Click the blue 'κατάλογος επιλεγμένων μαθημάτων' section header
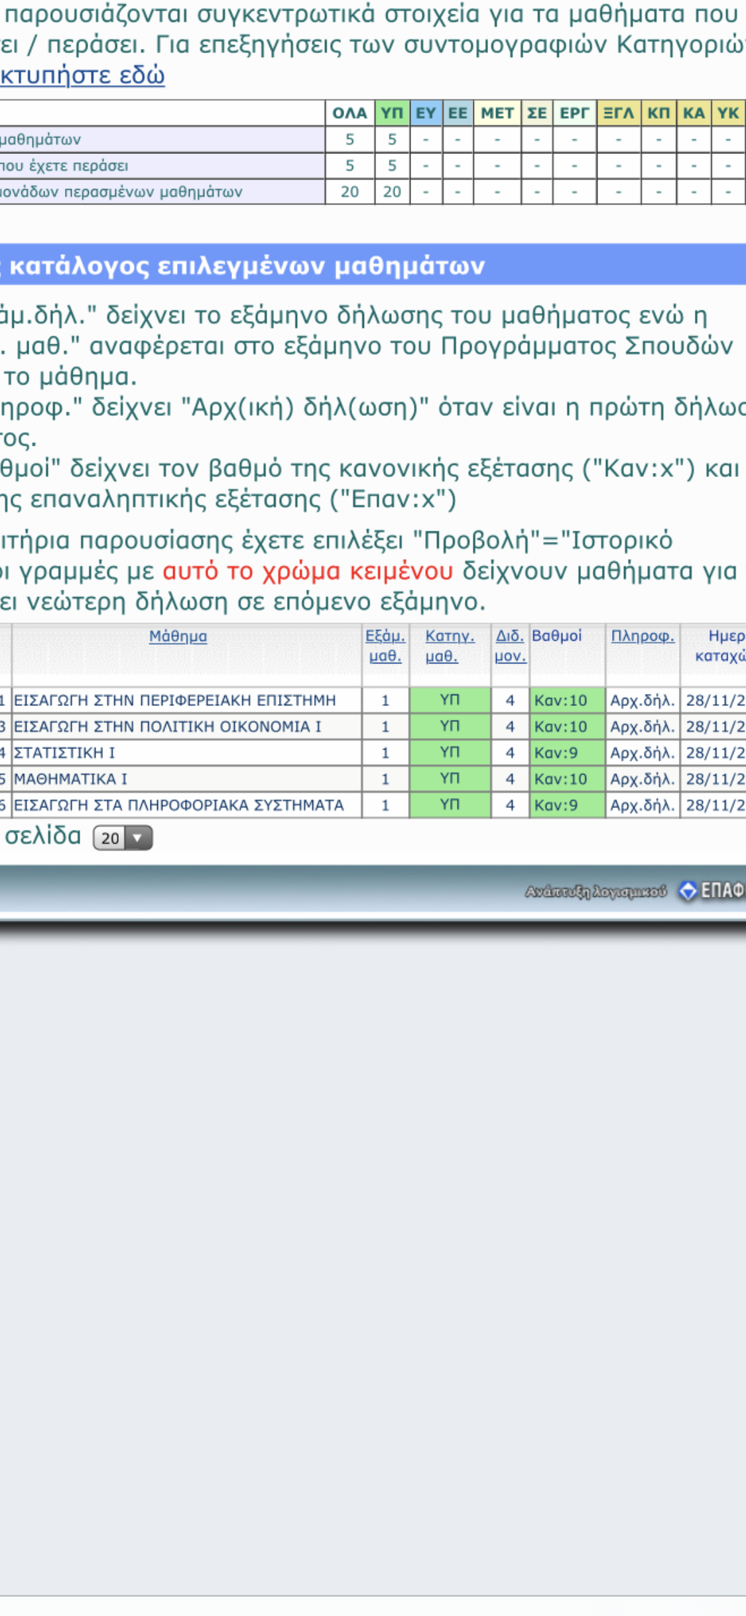 pos(247,266)
